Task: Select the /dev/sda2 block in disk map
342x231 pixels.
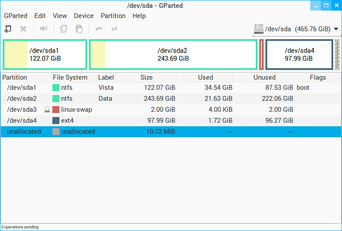Action: 173,55
